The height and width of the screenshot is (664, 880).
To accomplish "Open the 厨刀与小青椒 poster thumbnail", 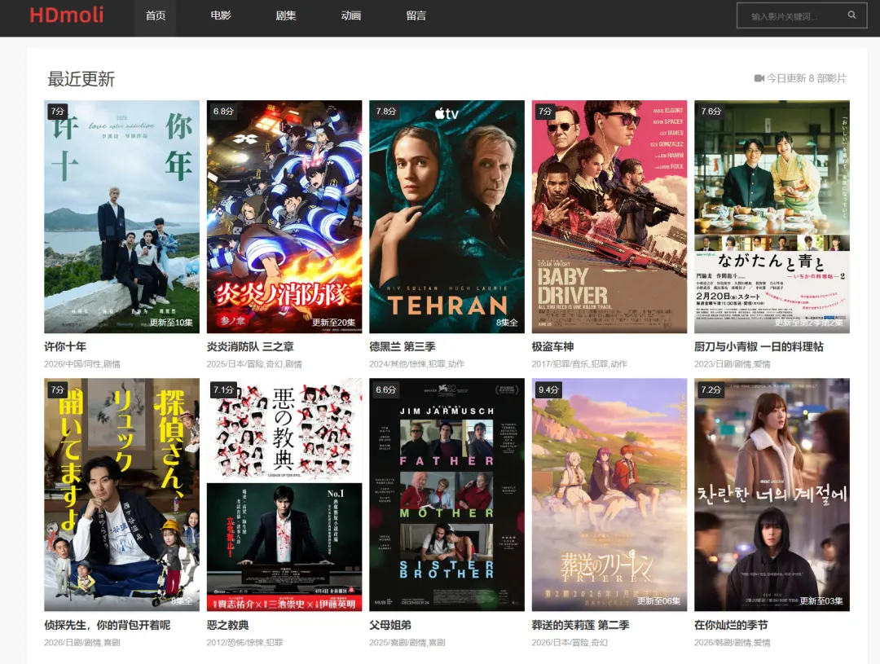I will 772,217.
